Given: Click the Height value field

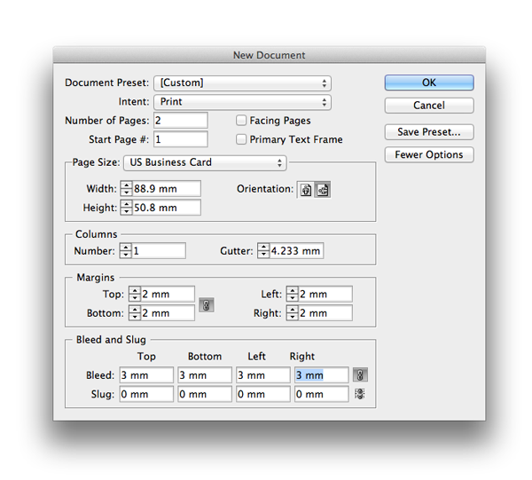Looking at the screenshot, I should (167, 208).
